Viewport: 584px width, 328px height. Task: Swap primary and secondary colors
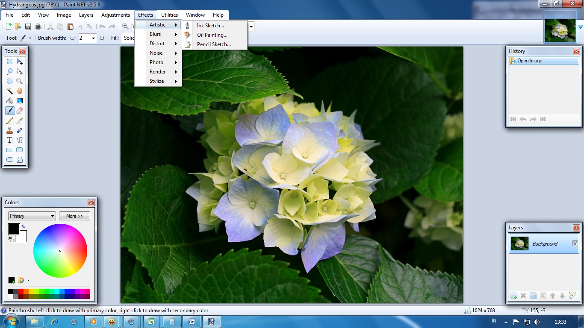23,226
